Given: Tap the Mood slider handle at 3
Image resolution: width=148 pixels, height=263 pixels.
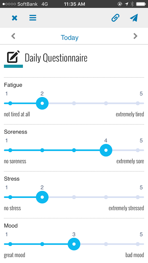Looking at the screenshot, I should (74, 244).
